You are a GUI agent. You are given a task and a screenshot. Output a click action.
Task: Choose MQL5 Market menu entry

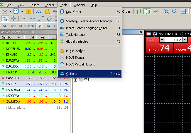click(x=90, y=51)
